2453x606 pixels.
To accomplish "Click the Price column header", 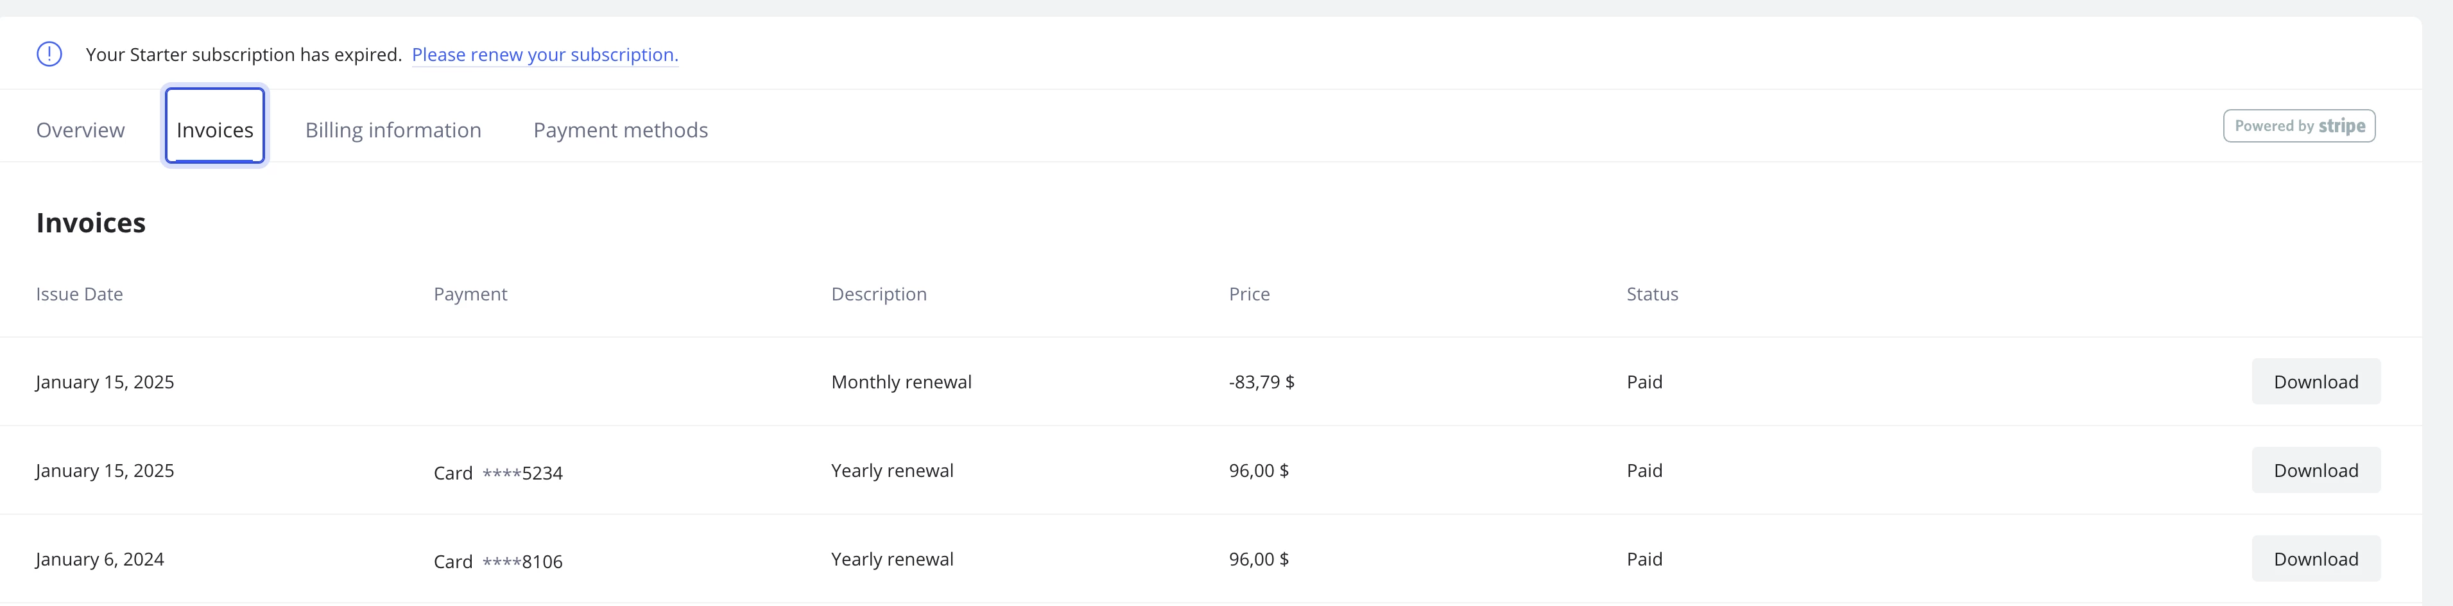I will coord(1250,295).
